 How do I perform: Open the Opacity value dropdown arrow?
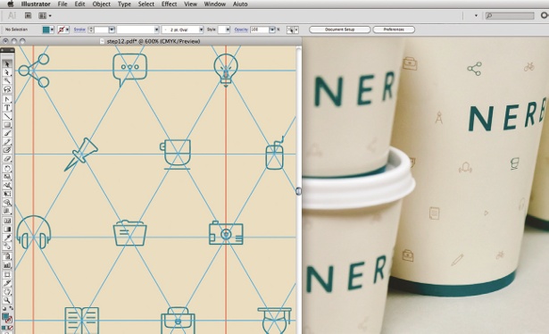coord(272,29)
